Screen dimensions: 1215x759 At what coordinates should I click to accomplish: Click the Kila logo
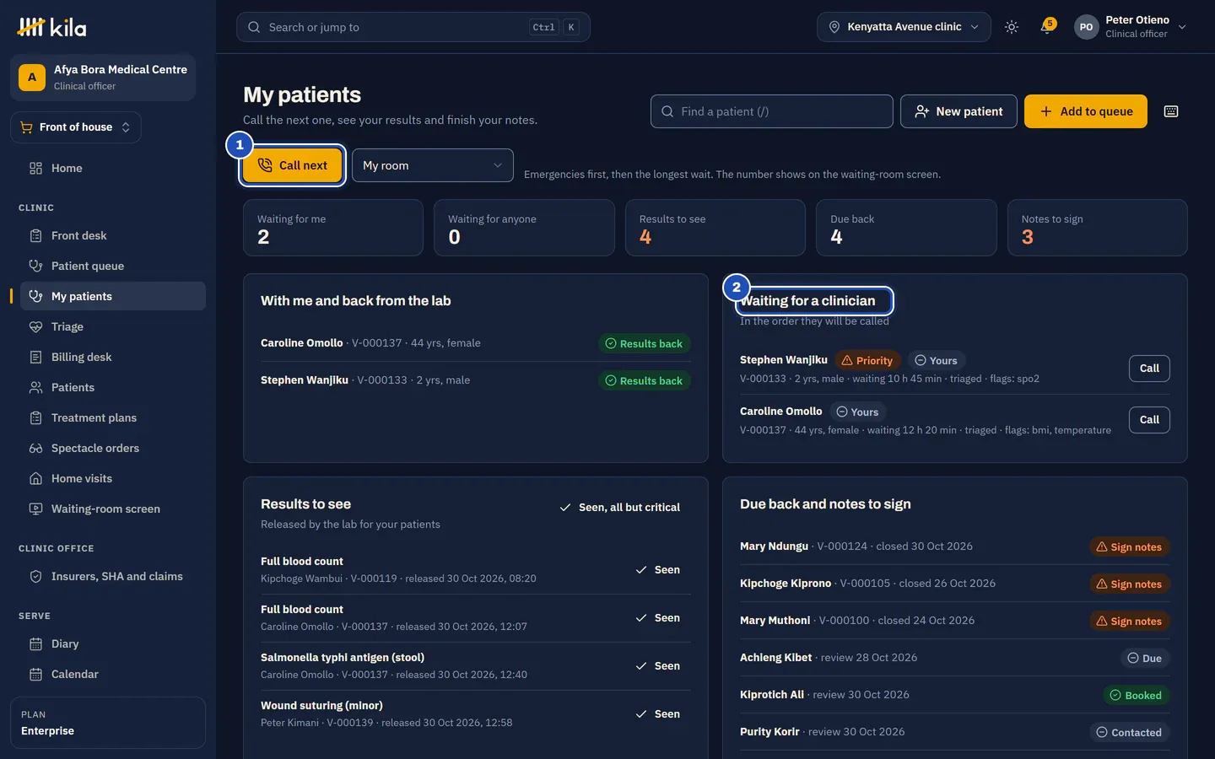pyautogui.click(x=51, y=28)
